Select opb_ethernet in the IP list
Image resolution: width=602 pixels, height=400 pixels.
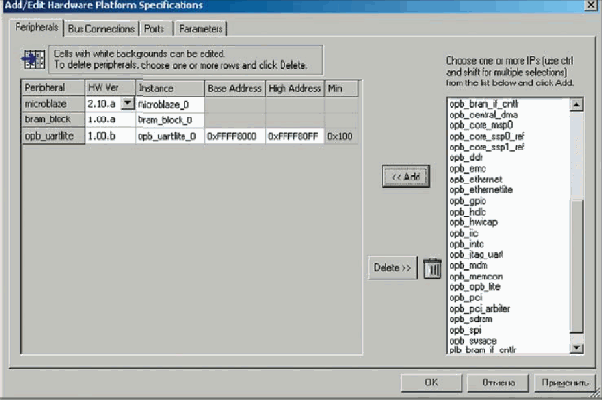(477, 179)
